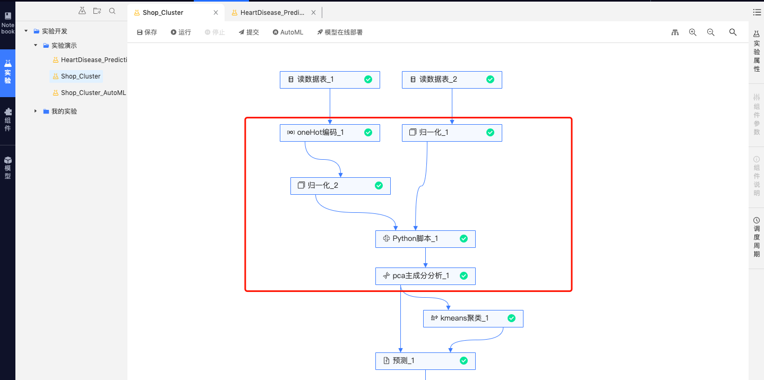Viewport: 764px width, 380px height.
Task: Click the list menu icon top right
Action: point(757,12)
